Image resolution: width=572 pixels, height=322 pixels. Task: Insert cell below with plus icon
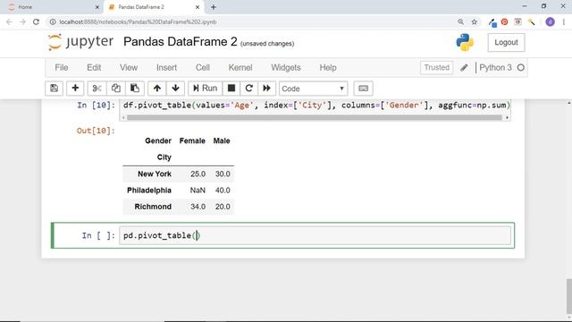pos(75,89)
